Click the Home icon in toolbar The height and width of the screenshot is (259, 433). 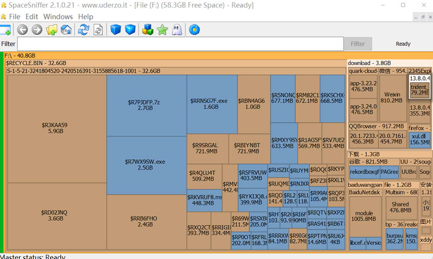(67, 30)
